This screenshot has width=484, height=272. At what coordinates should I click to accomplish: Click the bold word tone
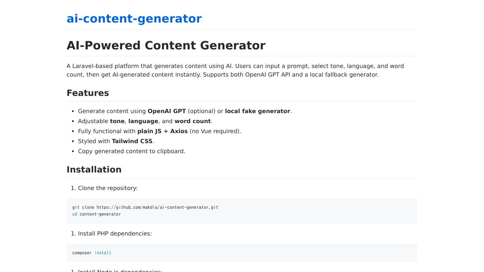(x=117, y=121)
